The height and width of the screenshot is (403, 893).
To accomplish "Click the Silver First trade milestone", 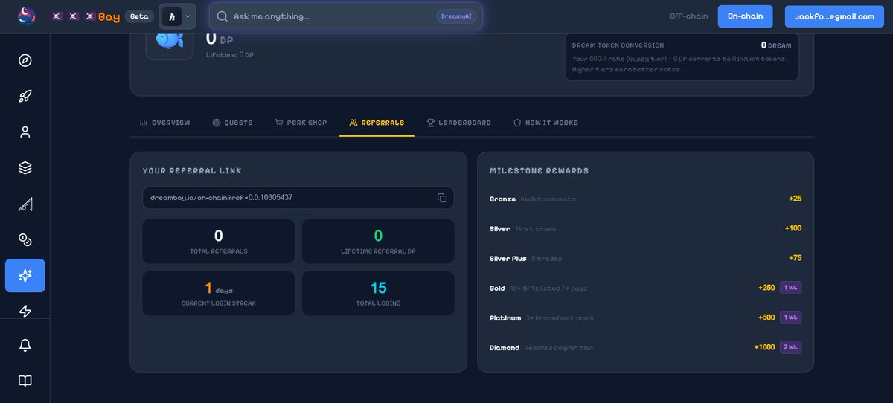I will [x=645, y=228].
